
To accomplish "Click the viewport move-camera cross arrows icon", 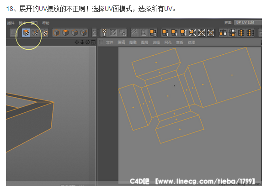I will point(77,42).
